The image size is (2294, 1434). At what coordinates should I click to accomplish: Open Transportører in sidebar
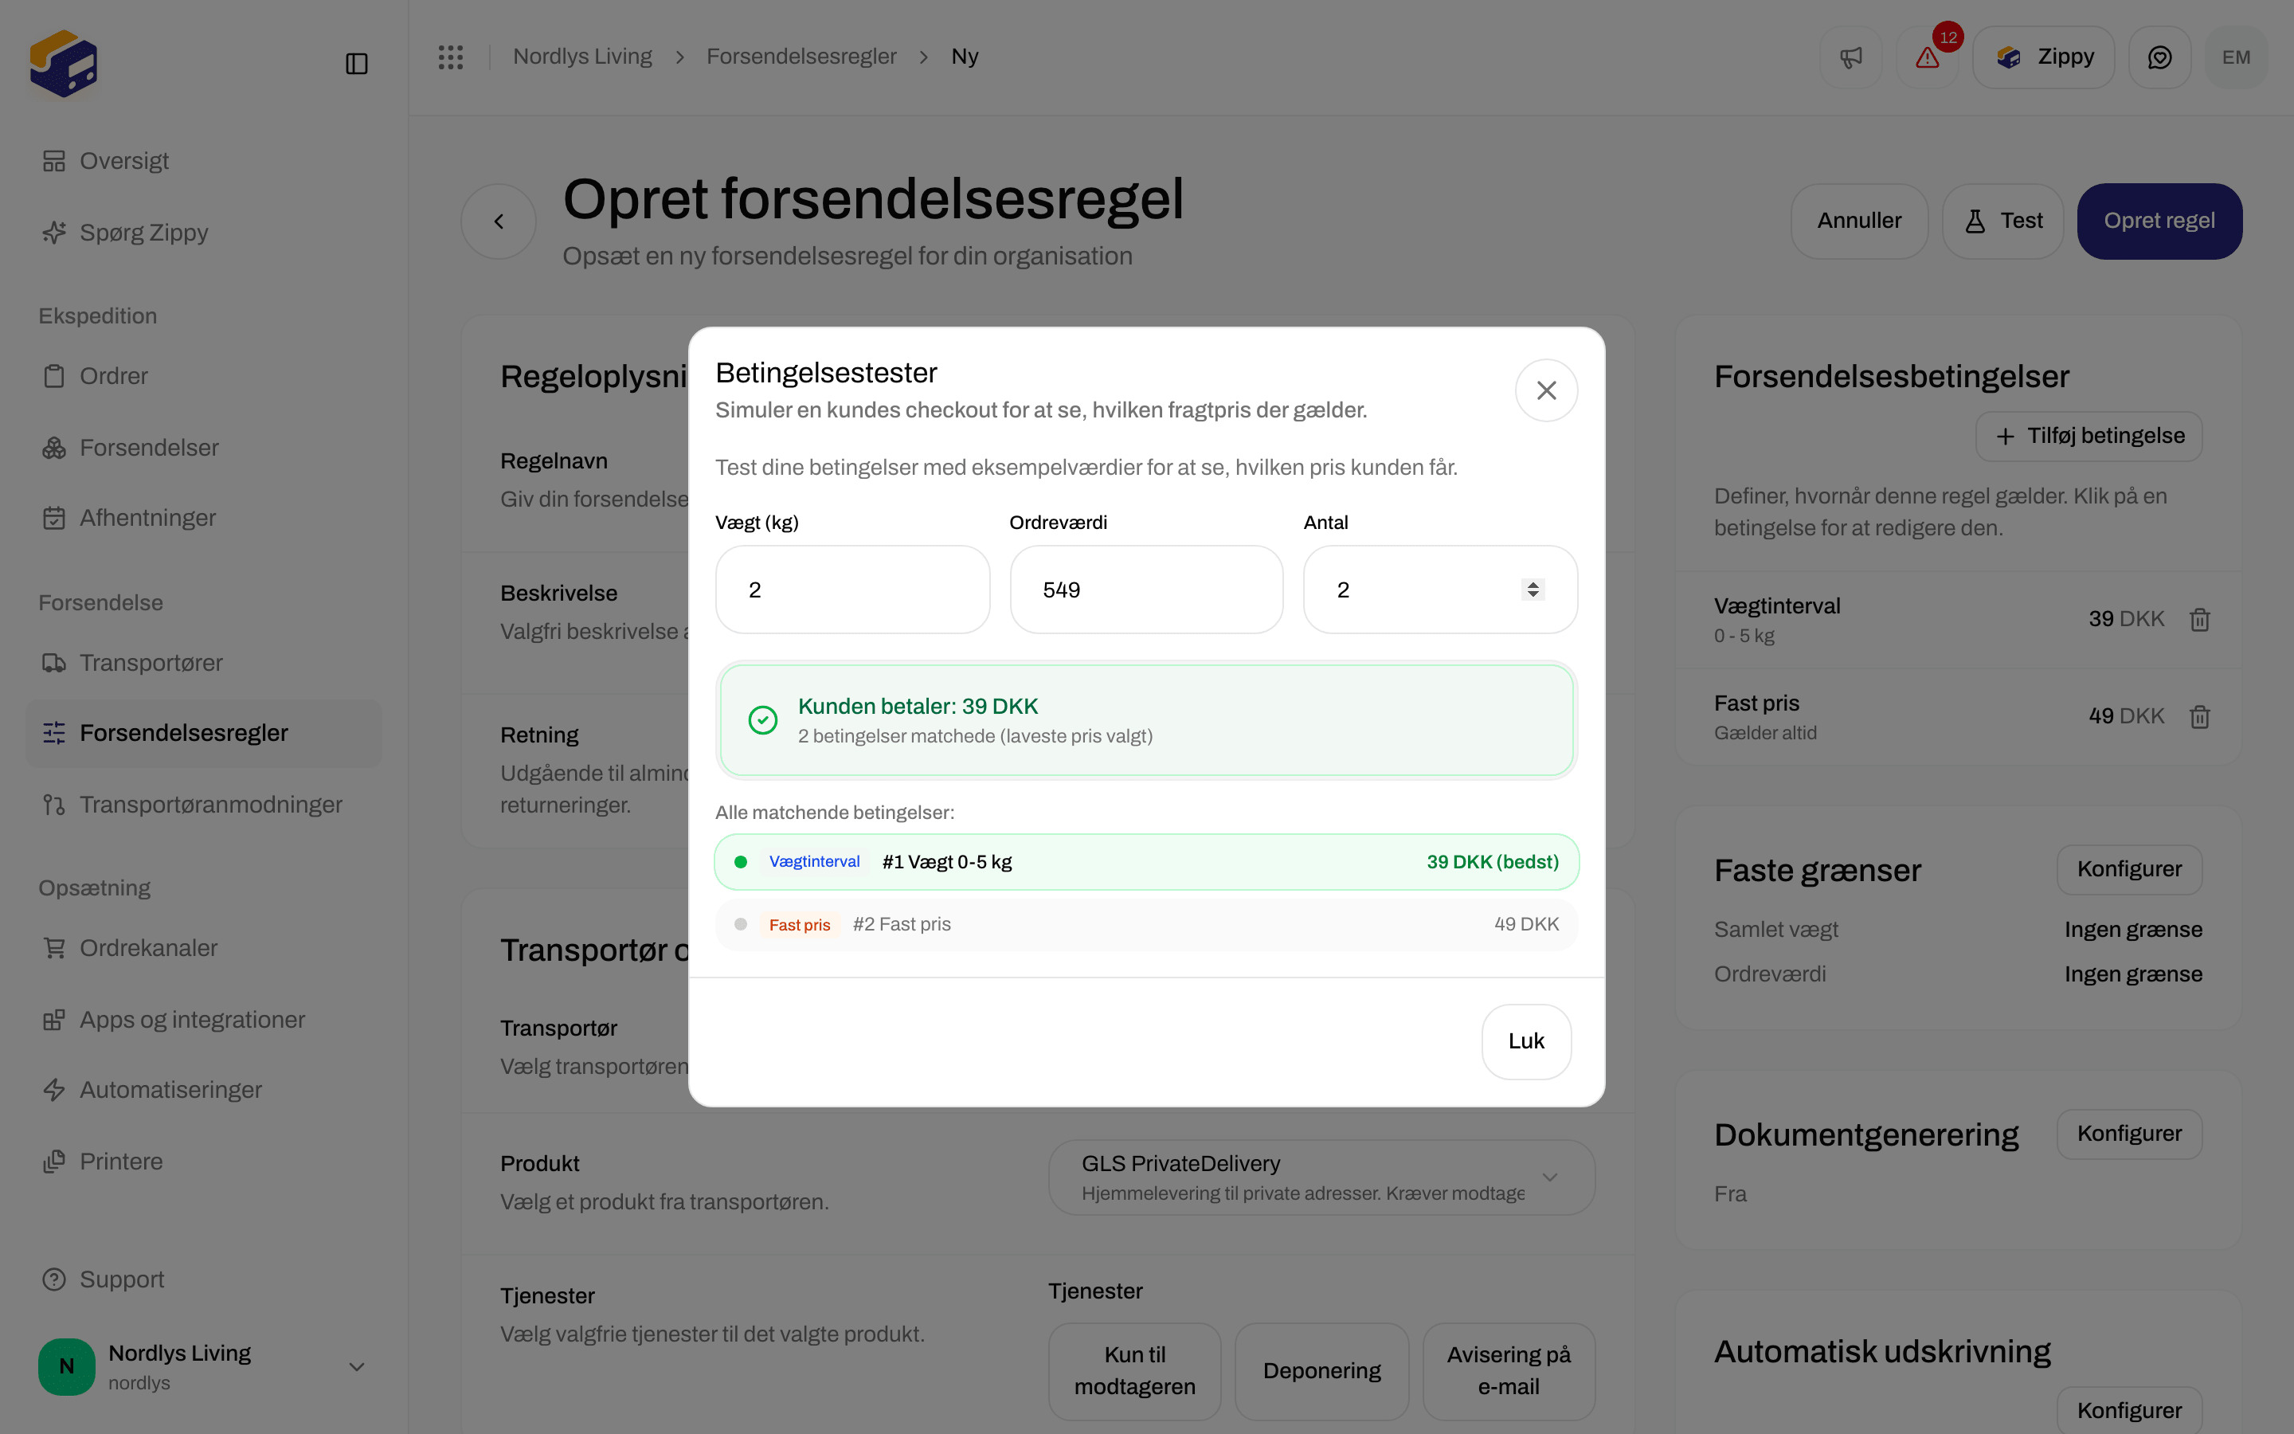point(204,663)
